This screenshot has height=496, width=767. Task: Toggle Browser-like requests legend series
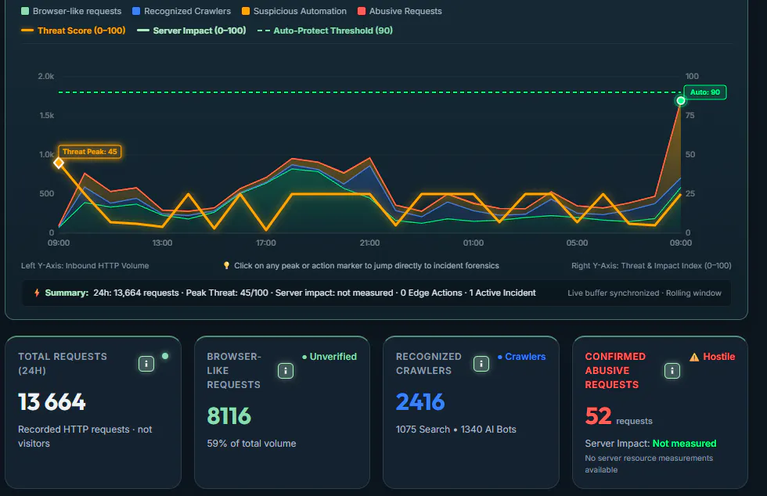pyautogui.click(x=71, y=11)
